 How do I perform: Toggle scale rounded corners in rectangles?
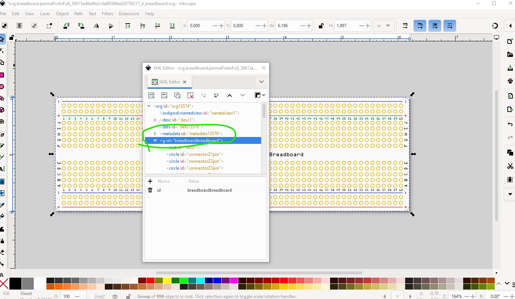click(x=420, y=26)
